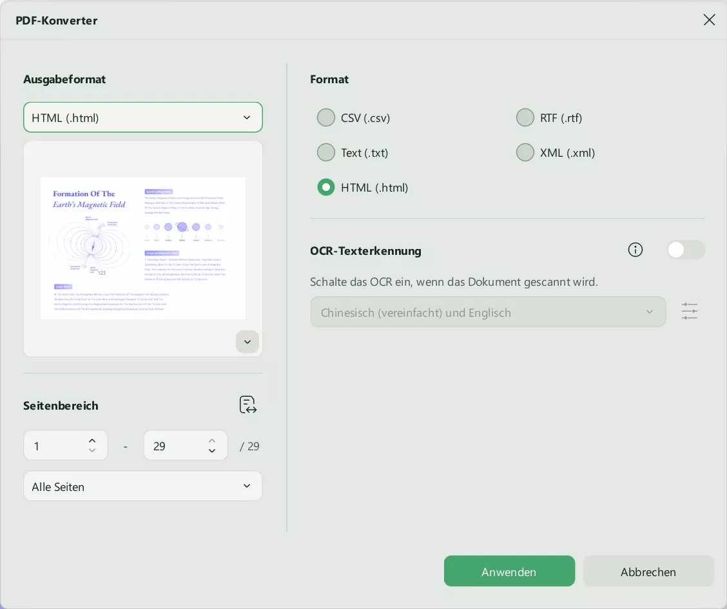Viewport: 727px width, 609px height.
Task: Click the Anwenden button
Action: [x=509, y=571]
